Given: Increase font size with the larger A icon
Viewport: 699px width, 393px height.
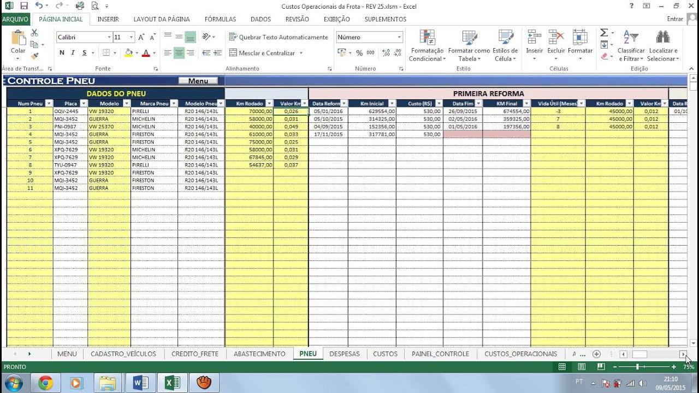Looking at the screenshot, I should click(141, 37).
